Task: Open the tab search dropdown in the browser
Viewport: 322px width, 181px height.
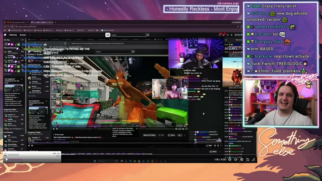Action: (5, 22)
